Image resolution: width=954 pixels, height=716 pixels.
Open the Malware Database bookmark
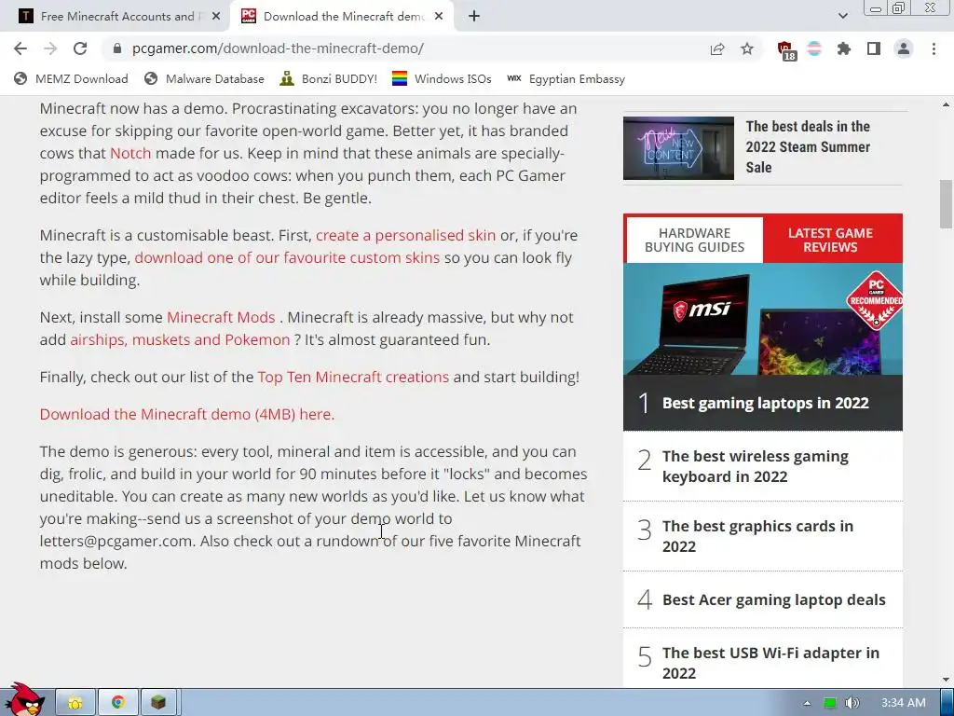204,79
